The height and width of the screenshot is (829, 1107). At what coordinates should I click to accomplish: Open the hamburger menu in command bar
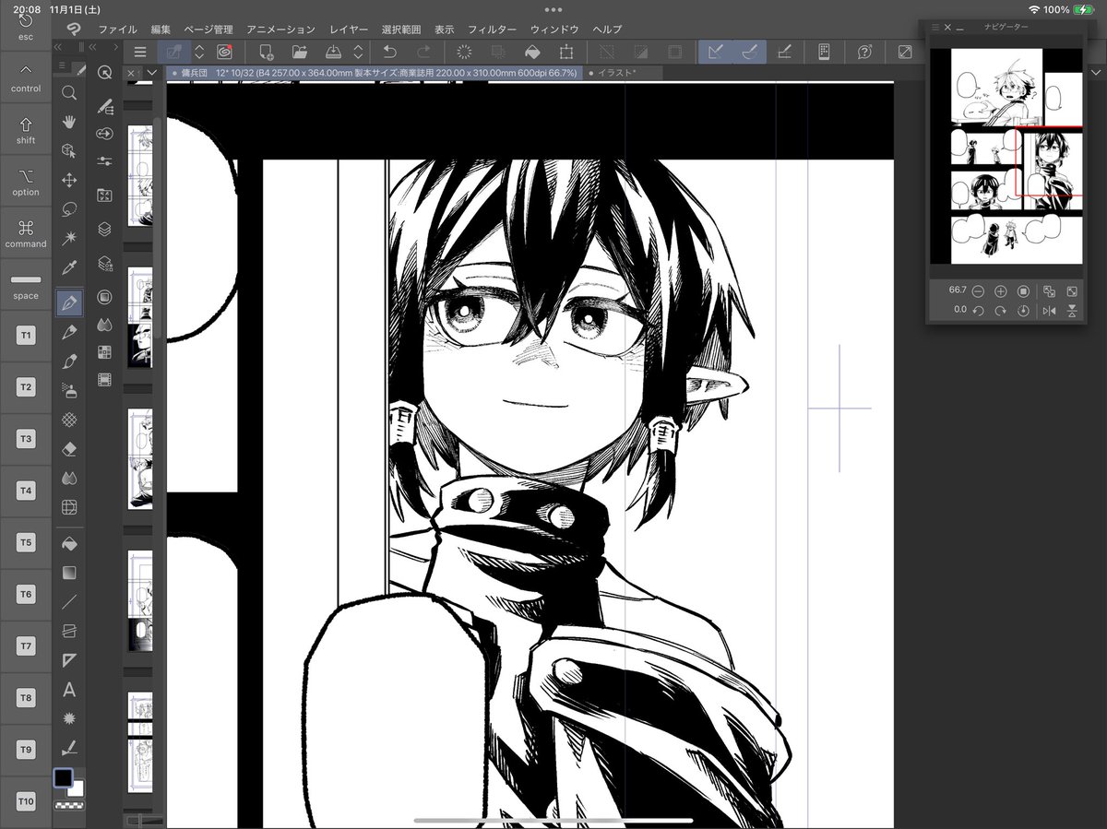point(139,52)
